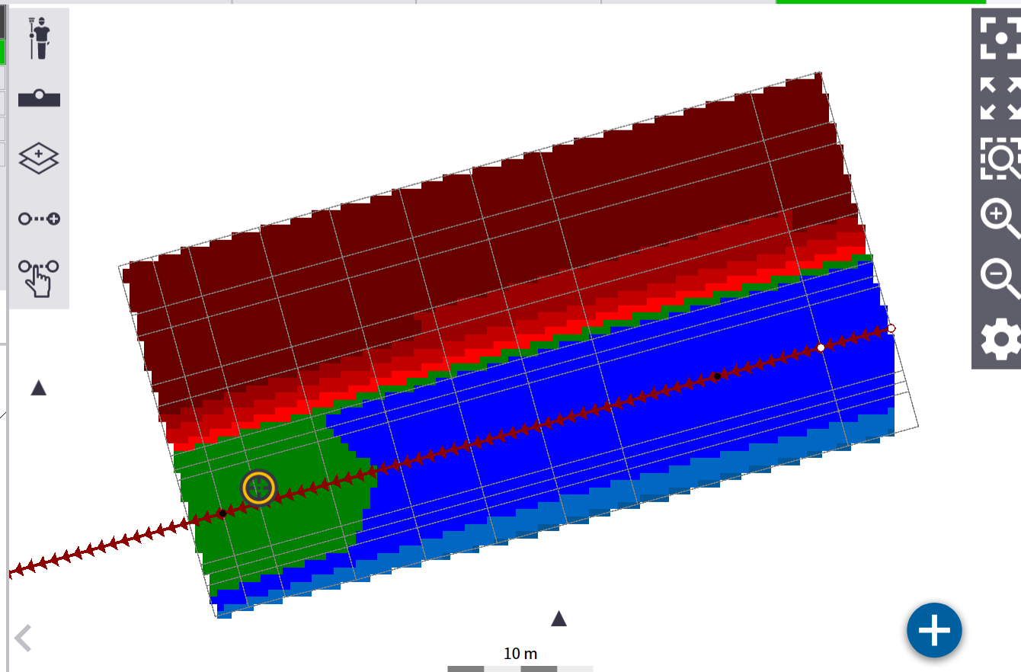The width and height of the screenshot is (1021, 672).
Task: Select the white node at alignment end
Action: 891,329
